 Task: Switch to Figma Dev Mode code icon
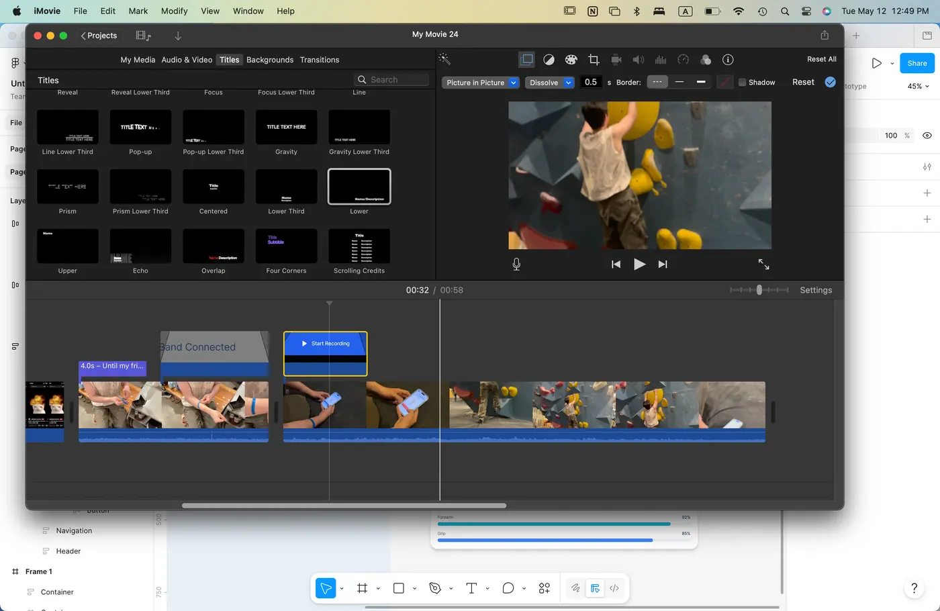click(x=614, y=588)
